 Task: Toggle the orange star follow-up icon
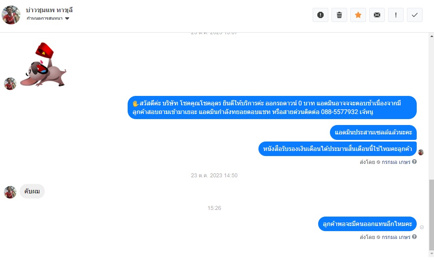point(358,15)
